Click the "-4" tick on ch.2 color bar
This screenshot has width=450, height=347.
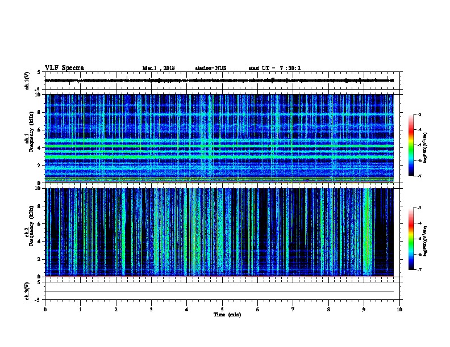(419, 223)
